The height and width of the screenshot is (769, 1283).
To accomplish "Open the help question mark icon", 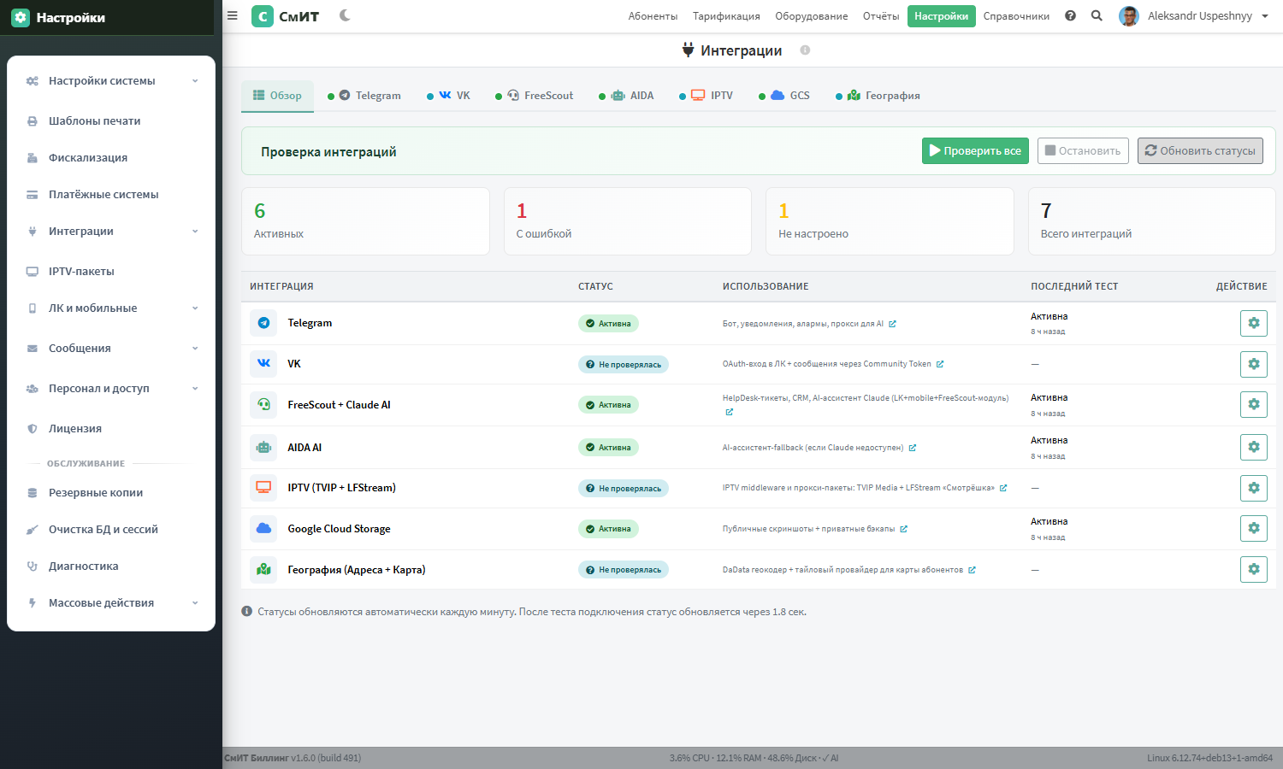I will click(x=1070, y=15).
